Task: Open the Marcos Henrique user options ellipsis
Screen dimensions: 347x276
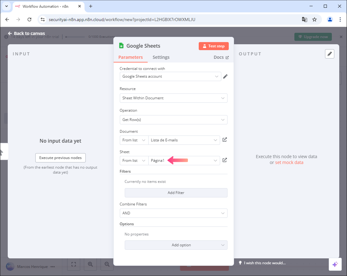Action: [52, 267]
